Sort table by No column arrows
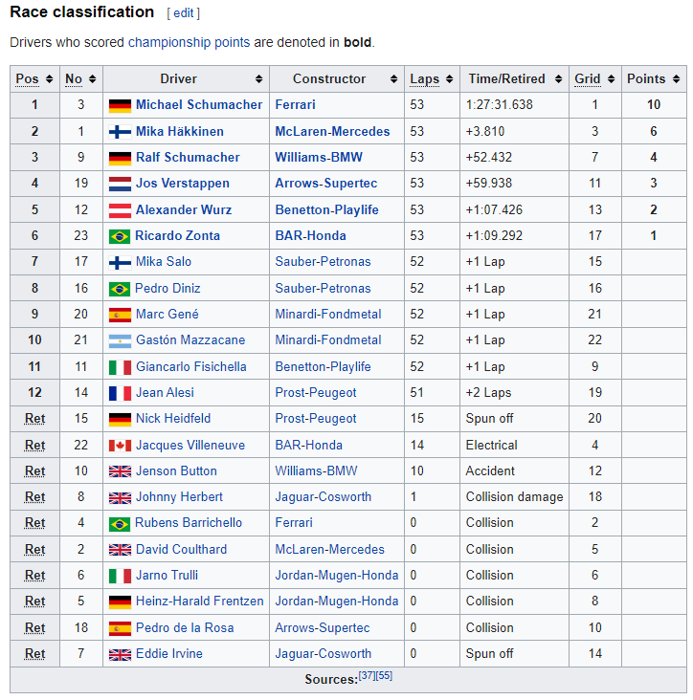The height and width of the screenshot is (700, 693). (x=93, y=79)
